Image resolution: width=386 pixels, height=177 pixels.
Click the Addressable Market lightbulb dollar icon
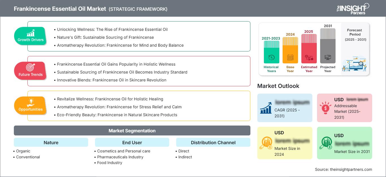(x=325, y=107)
